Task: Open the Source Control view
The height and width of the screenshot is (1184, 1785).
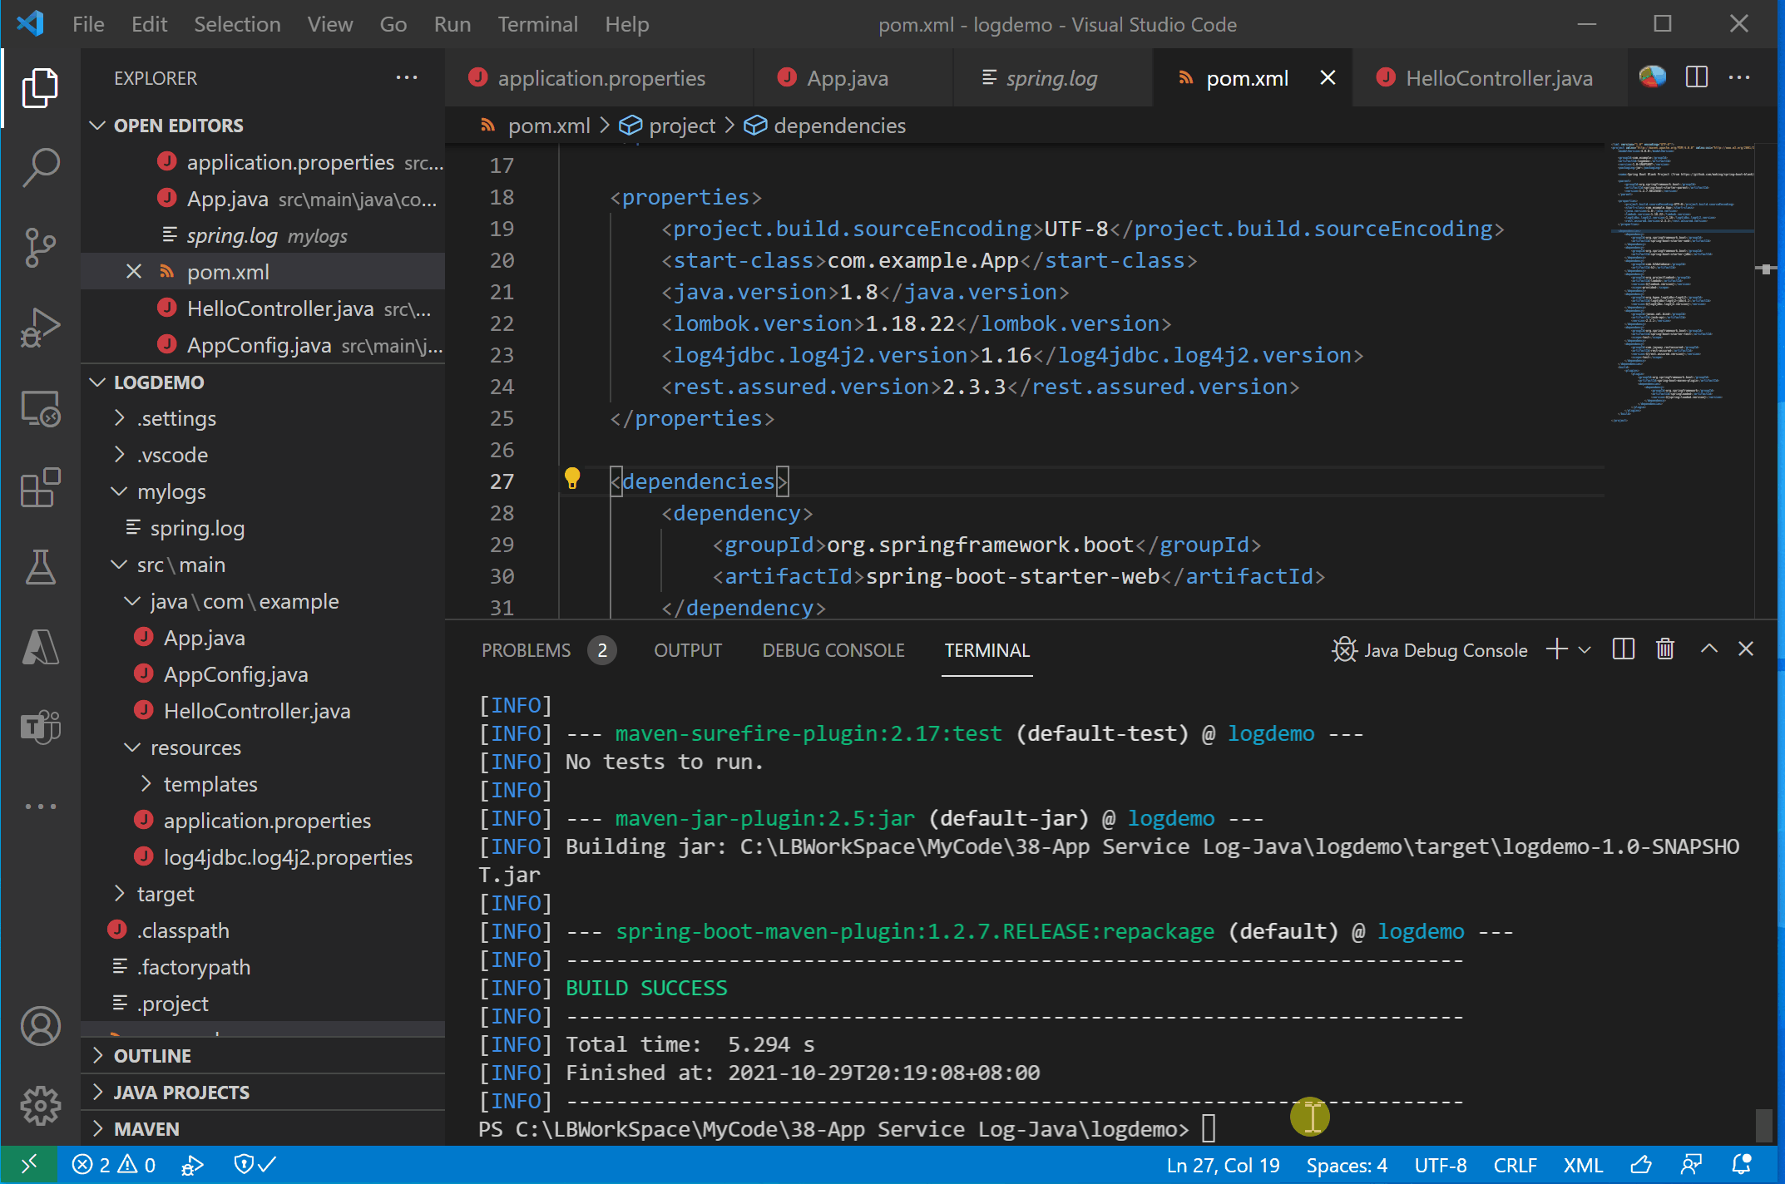Action: [40, 247]
